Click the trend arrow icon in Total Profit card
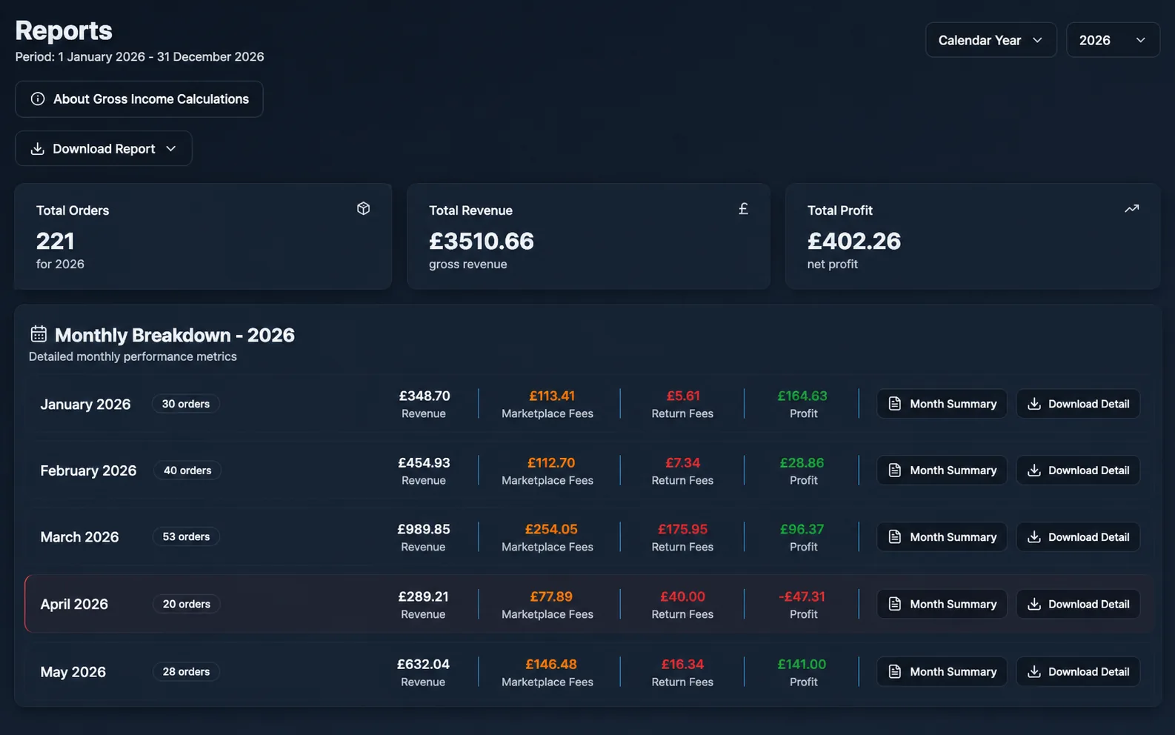 [1131, 209]
